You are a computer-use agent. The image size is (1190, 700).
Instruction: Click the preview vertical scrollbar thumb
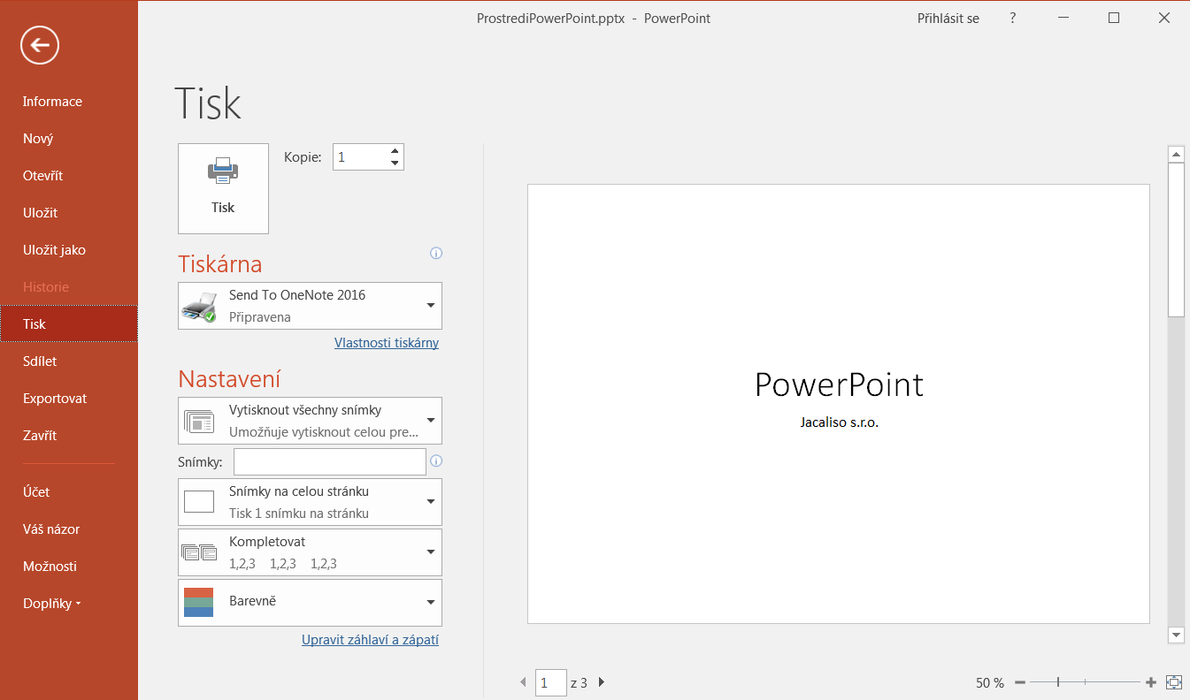click(x=1176, y=239)
